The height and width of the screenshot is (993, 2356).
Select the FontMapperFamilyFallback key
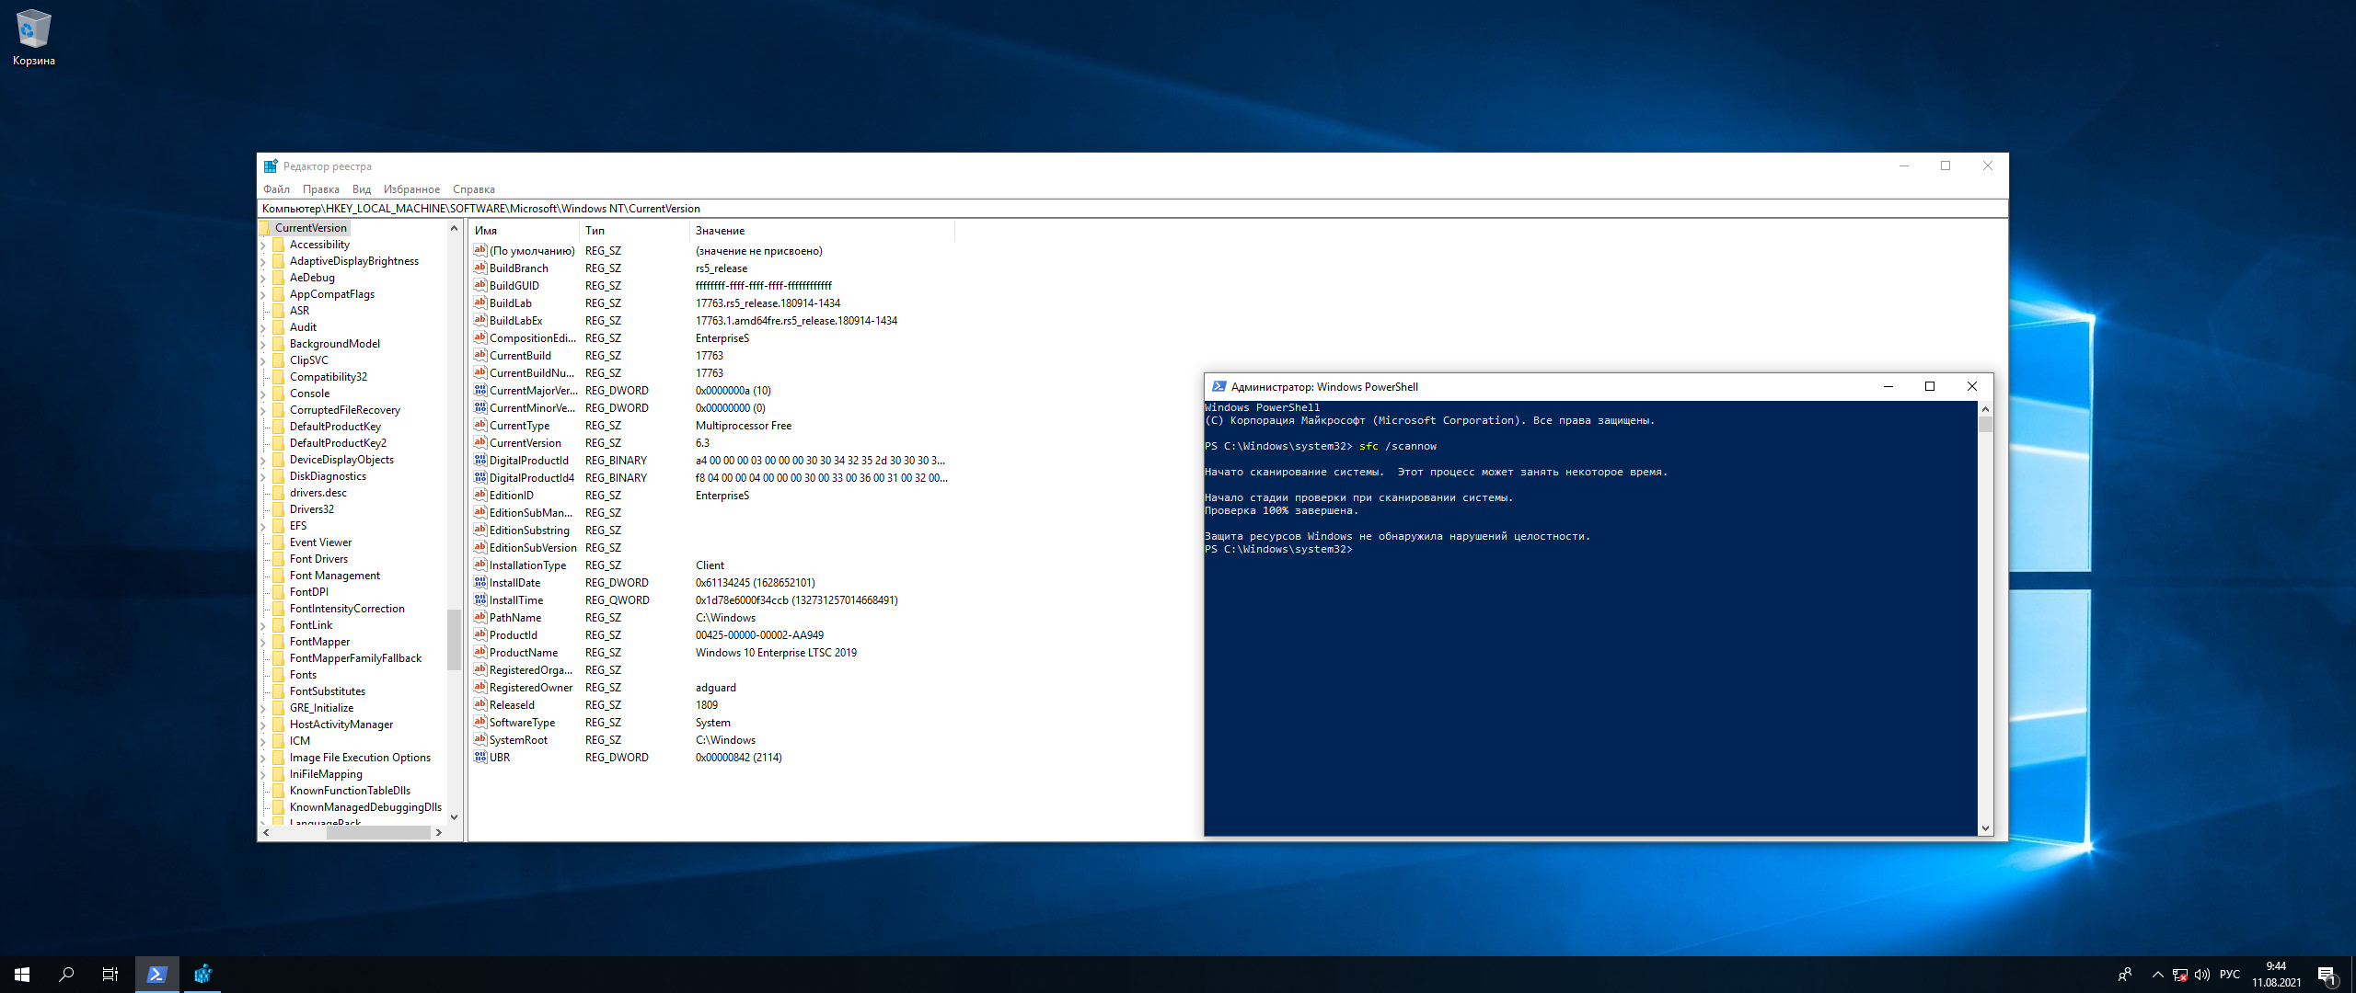tap(355, 658)
